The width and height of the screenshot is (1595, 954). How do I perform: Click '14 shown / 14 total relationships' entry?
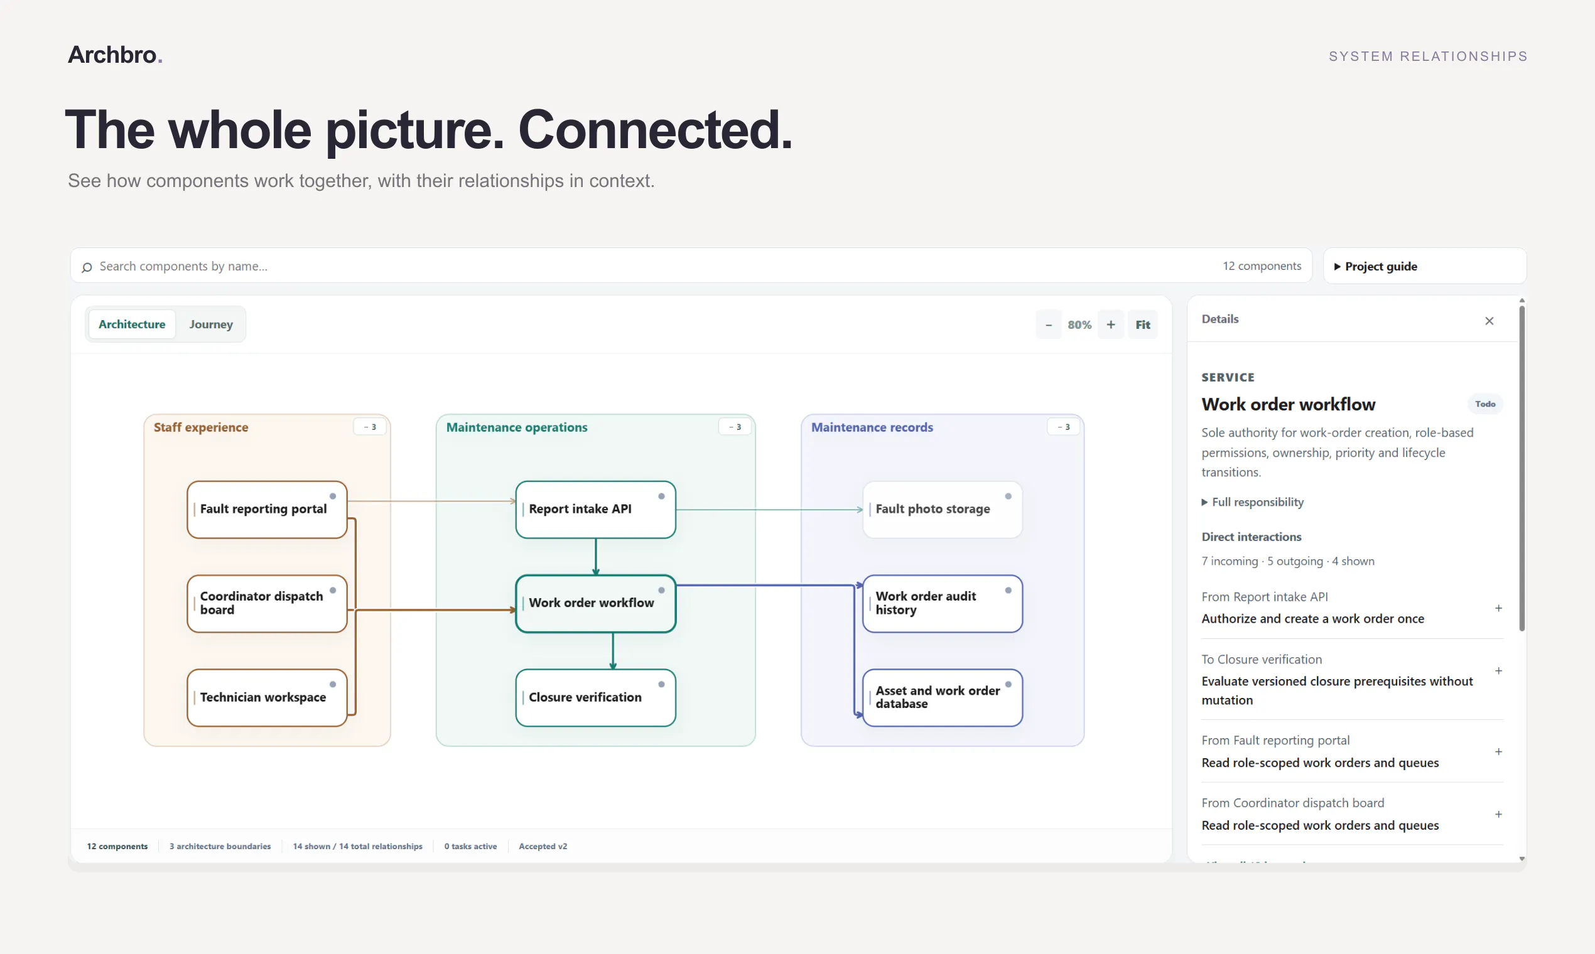(357, 846)
